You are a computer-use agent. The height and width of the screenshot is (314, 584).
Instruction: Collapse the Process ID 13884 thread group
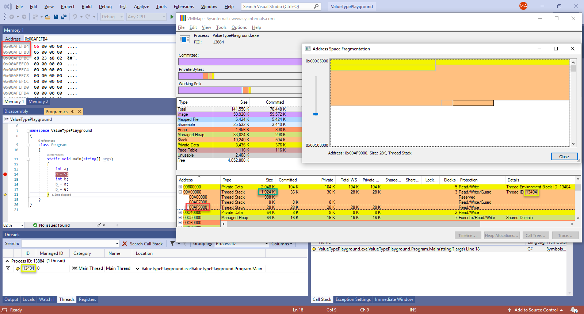7,261
